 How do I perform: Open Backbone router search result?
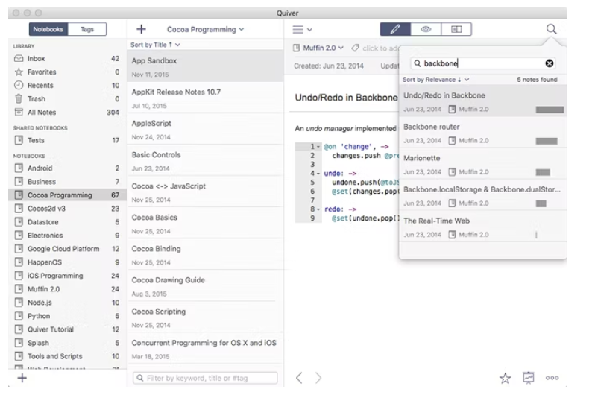(483, 133)
